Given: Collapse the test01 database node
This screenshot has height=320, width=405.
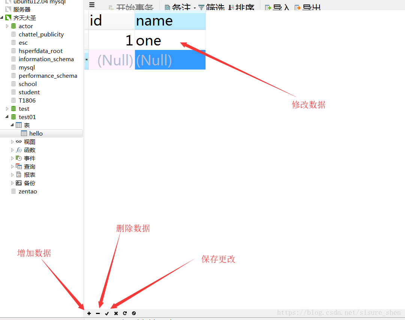Looking at the screenshot, I should pos(7,117).
